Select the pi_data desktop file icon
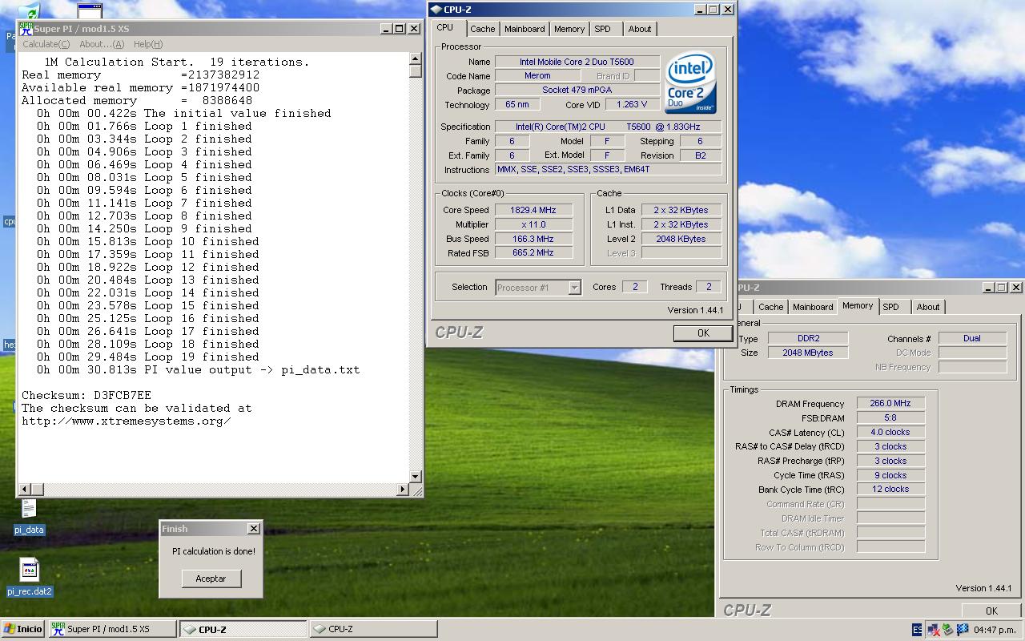 pos(29,516)
